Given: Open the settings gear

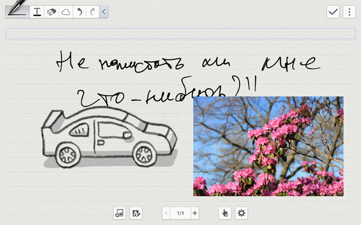Looking at the screenshot, I should coord(241,213).
